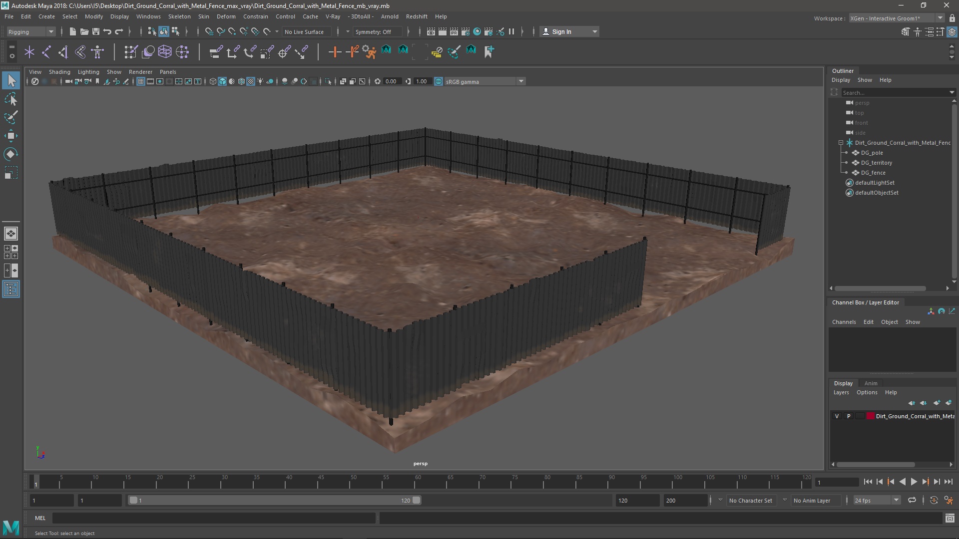Screen dimensions: 959x539
Task: Open the viewport Shading menu
Action: click(x=59, y=72)
